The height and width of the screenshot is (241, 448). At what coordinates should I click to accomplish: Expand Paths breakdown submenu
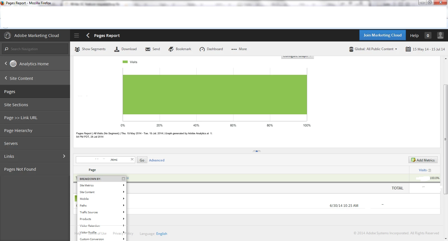[x=102, y=205]
